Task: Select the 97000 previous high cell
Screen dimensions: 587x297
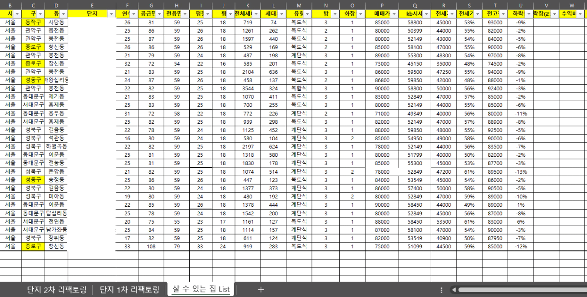Action: click(495, 55)
